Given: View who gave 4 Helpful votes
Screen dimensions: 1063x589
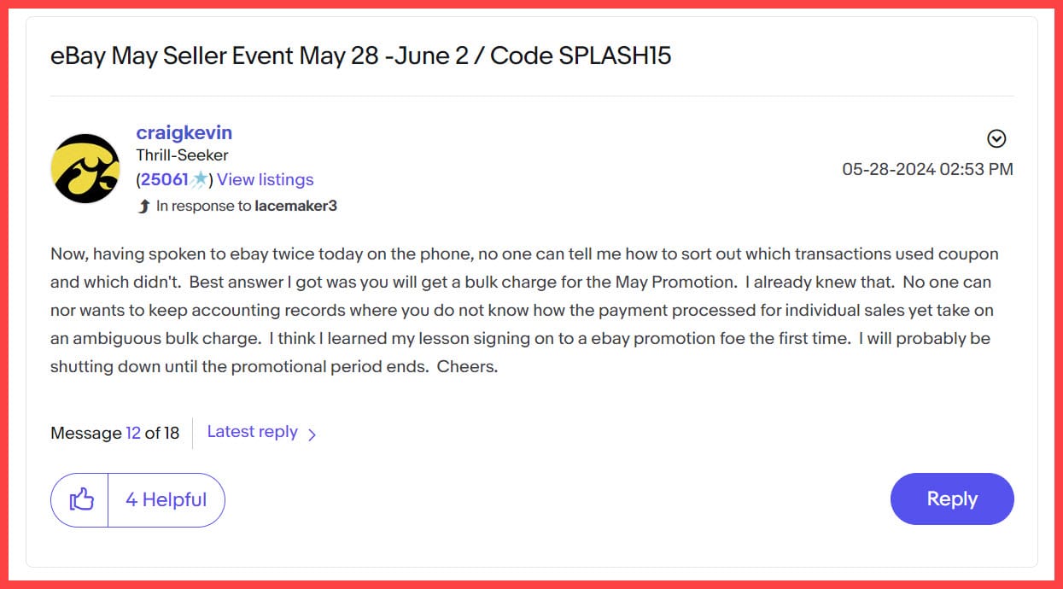Looking at the screenshot, I should tap(166, 499).
